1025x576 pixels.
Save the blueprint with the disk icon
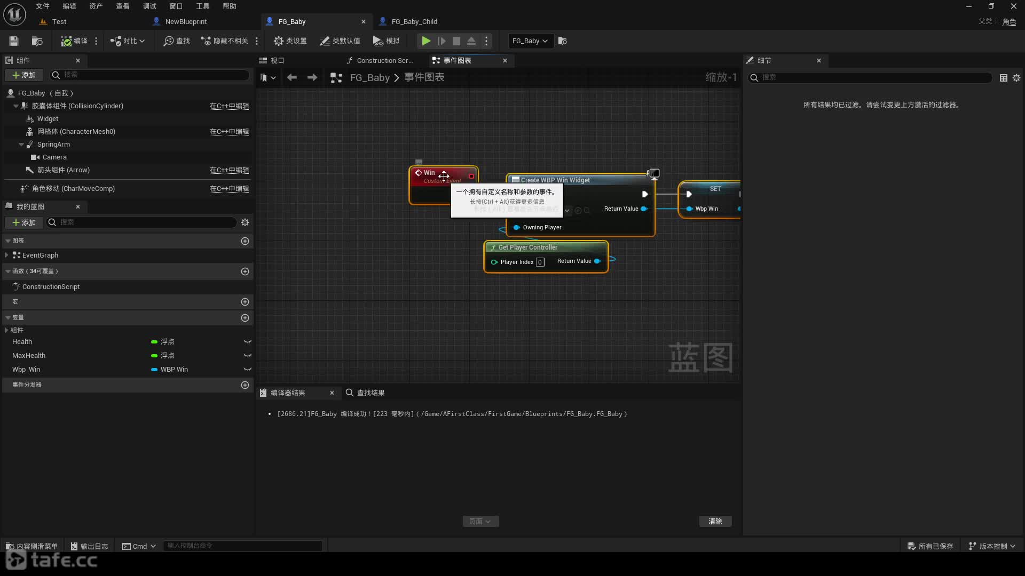click(x=14, y=41)
